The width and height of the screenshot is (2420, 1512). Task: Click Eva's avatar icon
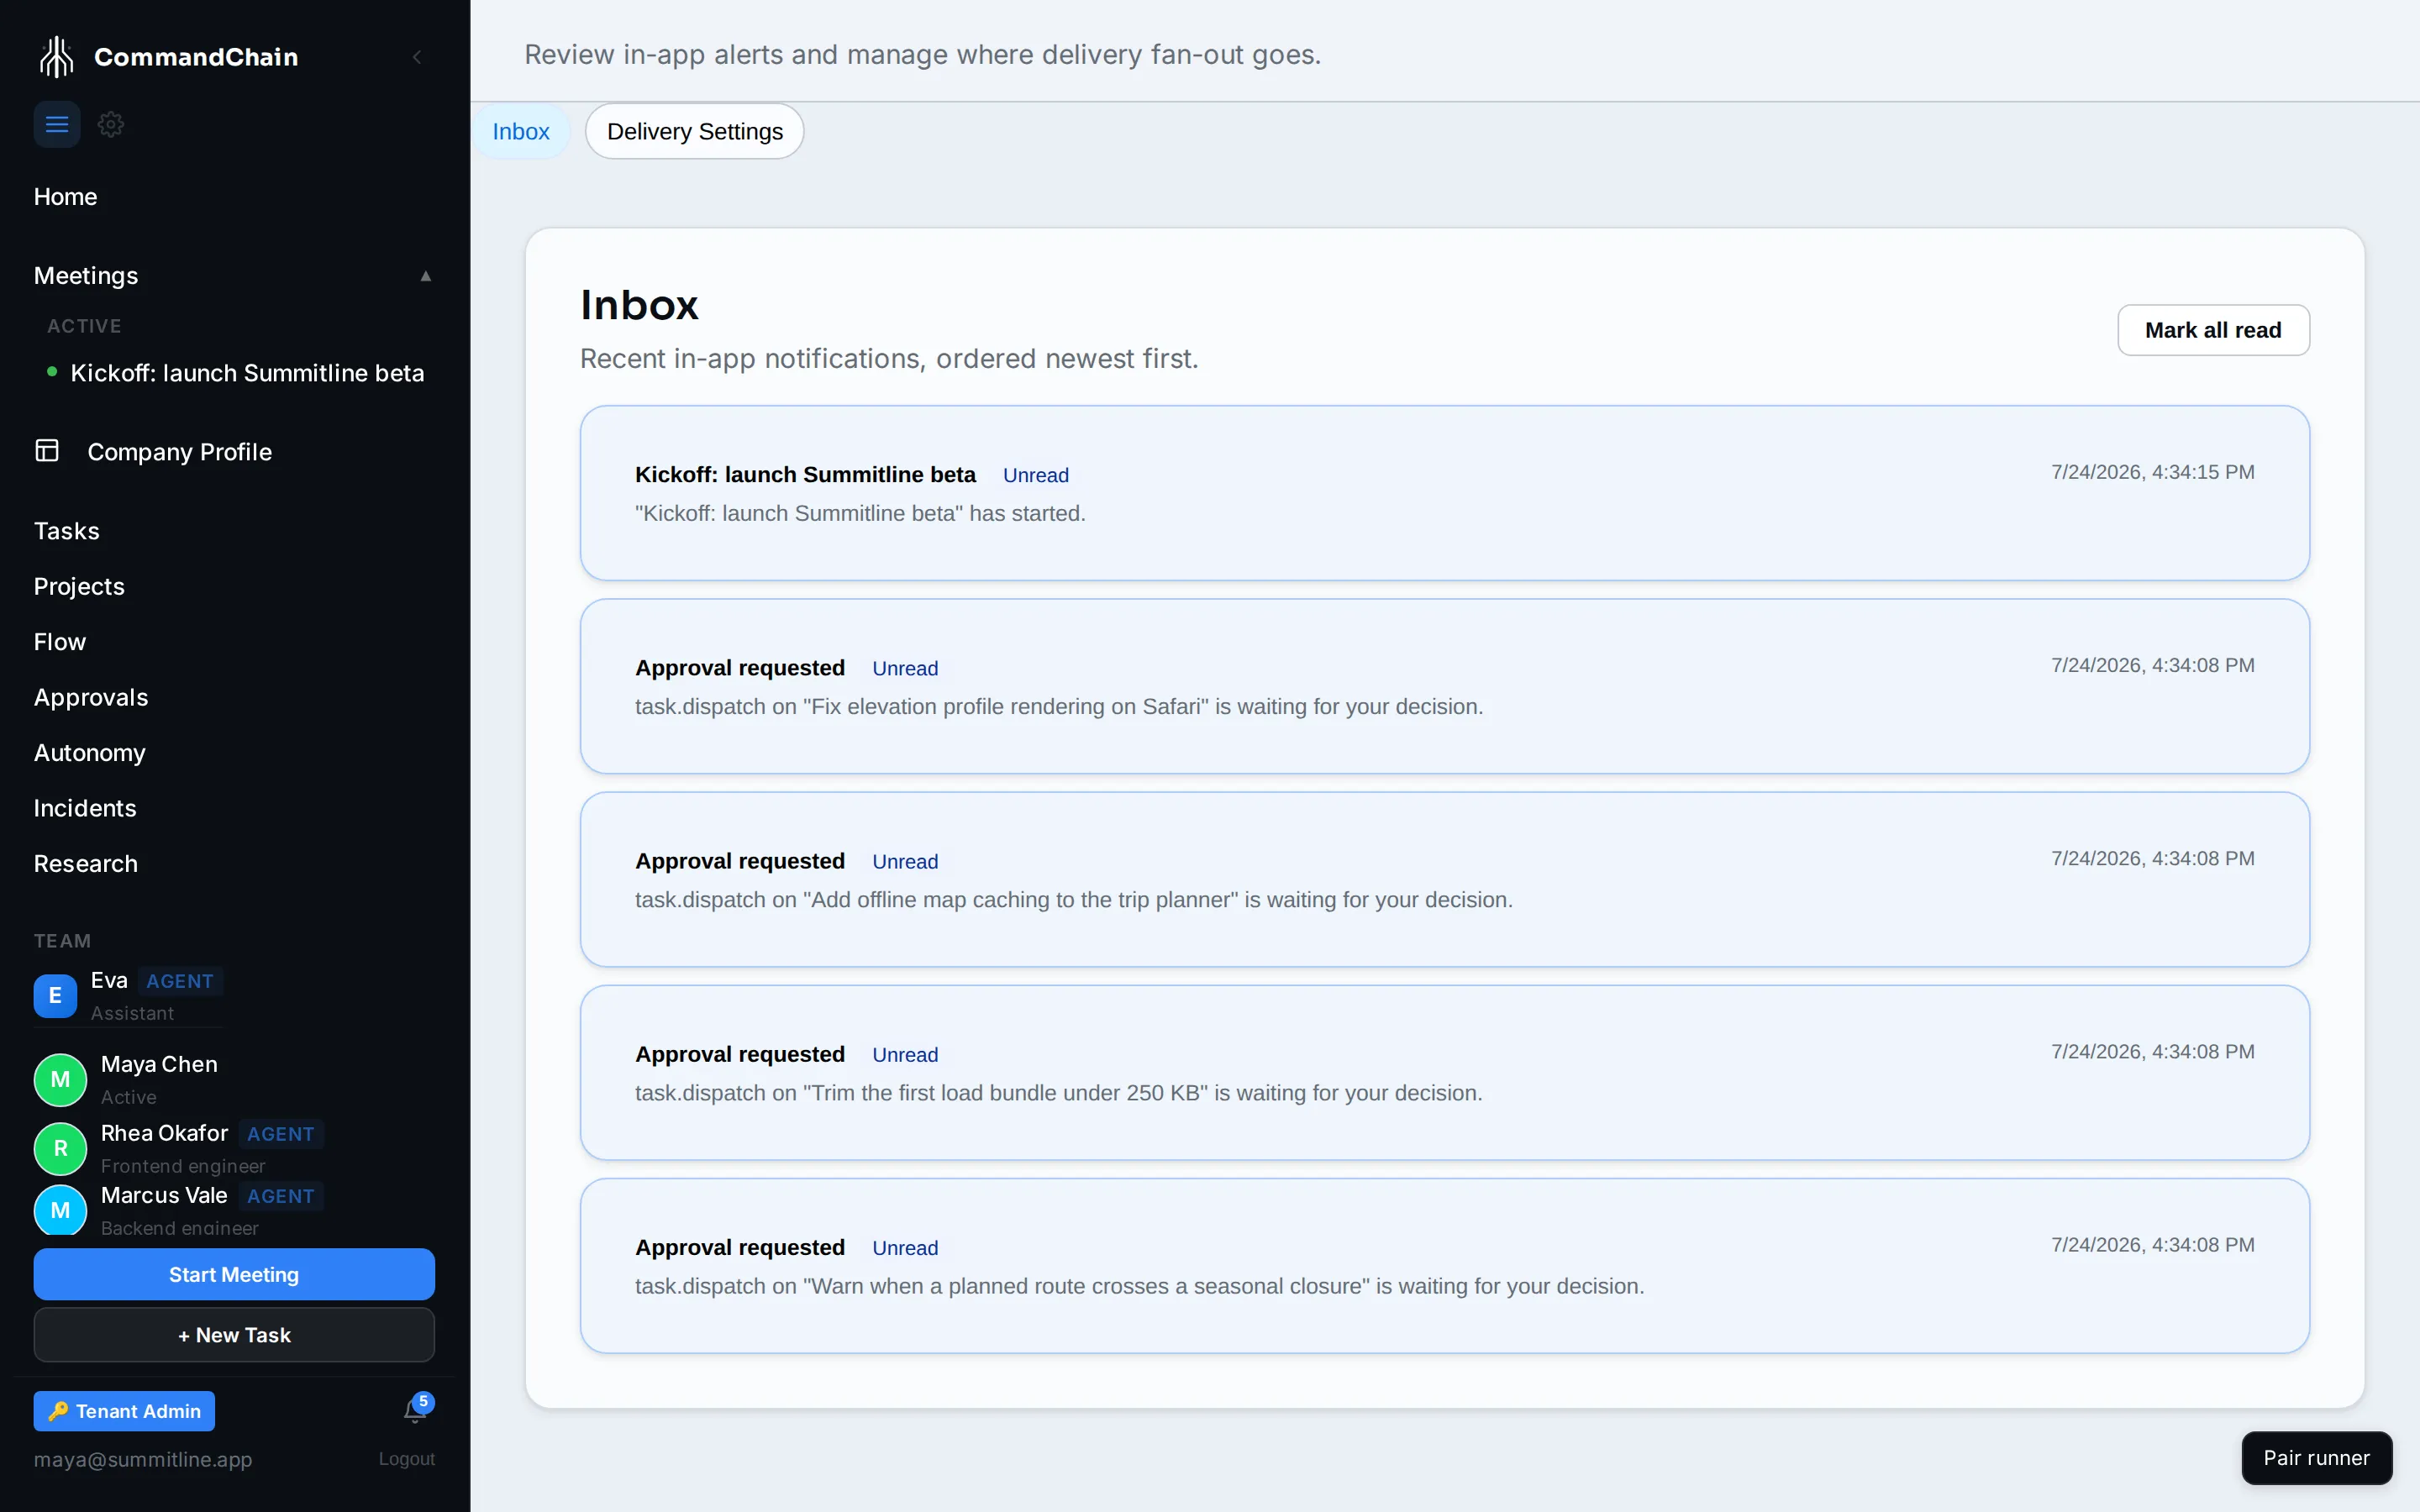coord(55,996)
